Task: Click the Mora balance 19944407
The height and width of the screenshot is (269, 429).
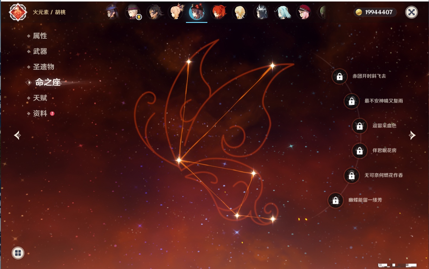Action: click(x=379, y=12)
